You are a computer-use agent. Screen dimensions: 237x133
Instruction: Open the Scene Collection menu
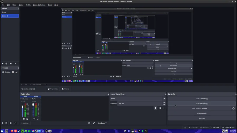(x=39, y=5)
